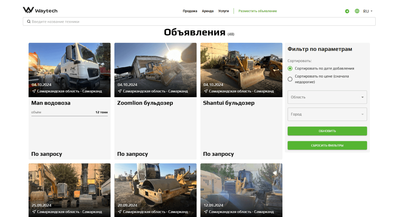398x217 pixels.
Task: Click the Самарканд location text on Man водовоза card
Action: pos(70,91)
